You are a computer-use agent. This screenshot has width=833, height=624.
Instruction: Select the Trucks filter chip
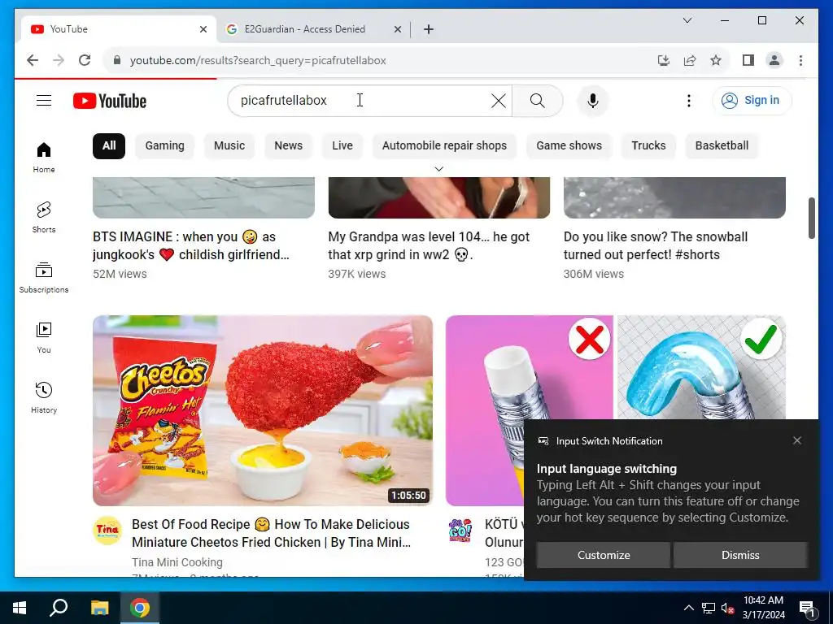pos(648,146)
